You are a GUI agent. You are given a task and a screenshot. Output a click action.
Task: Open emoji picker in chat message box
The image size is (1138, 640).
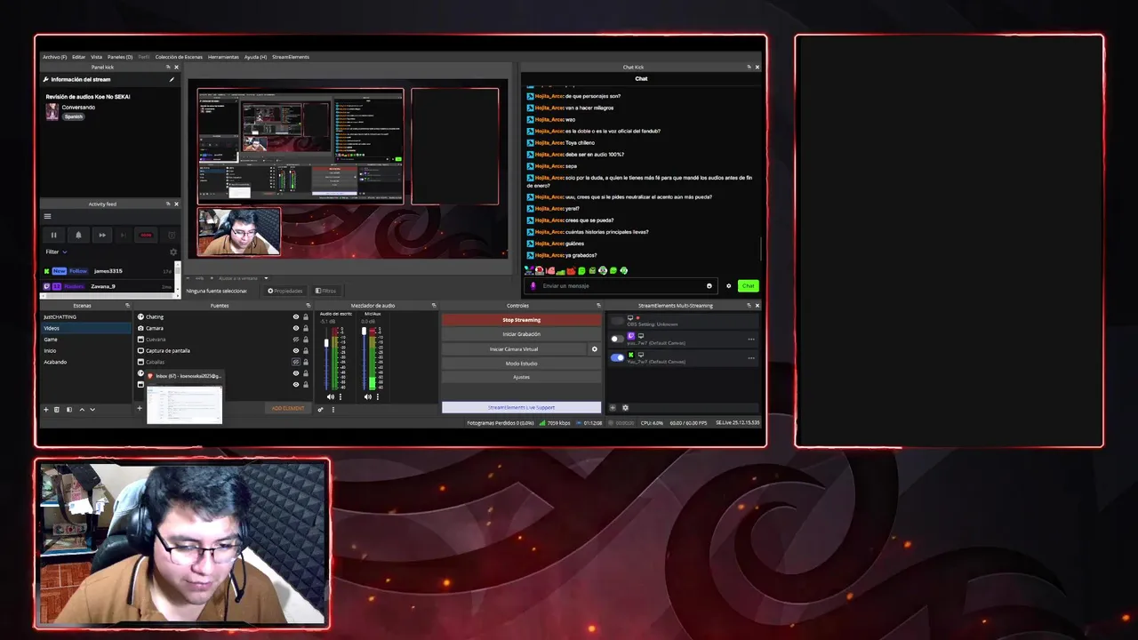pos(709,286)
